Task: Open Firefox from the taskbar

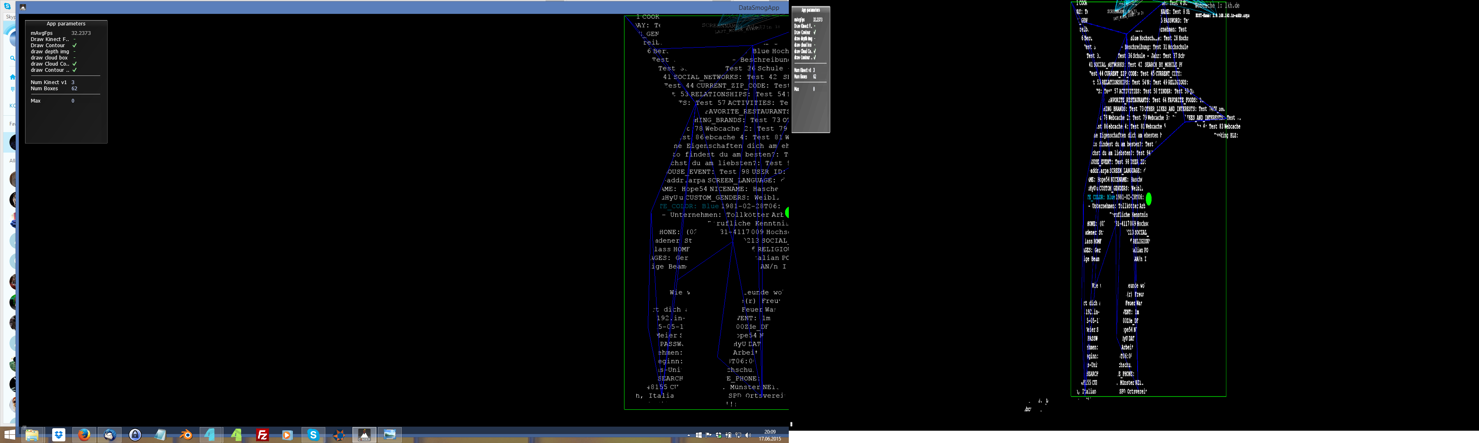Action: point(84,435)
